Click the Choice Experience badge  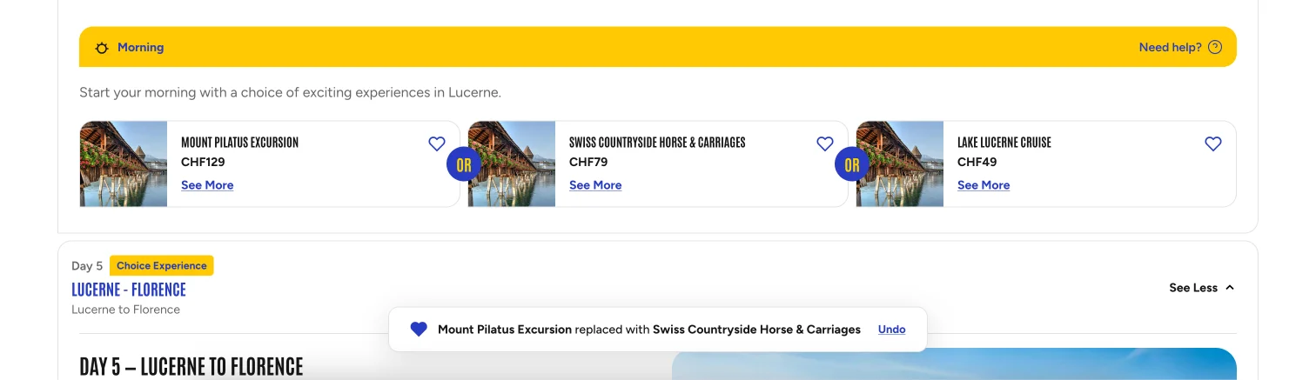(162, 266)
